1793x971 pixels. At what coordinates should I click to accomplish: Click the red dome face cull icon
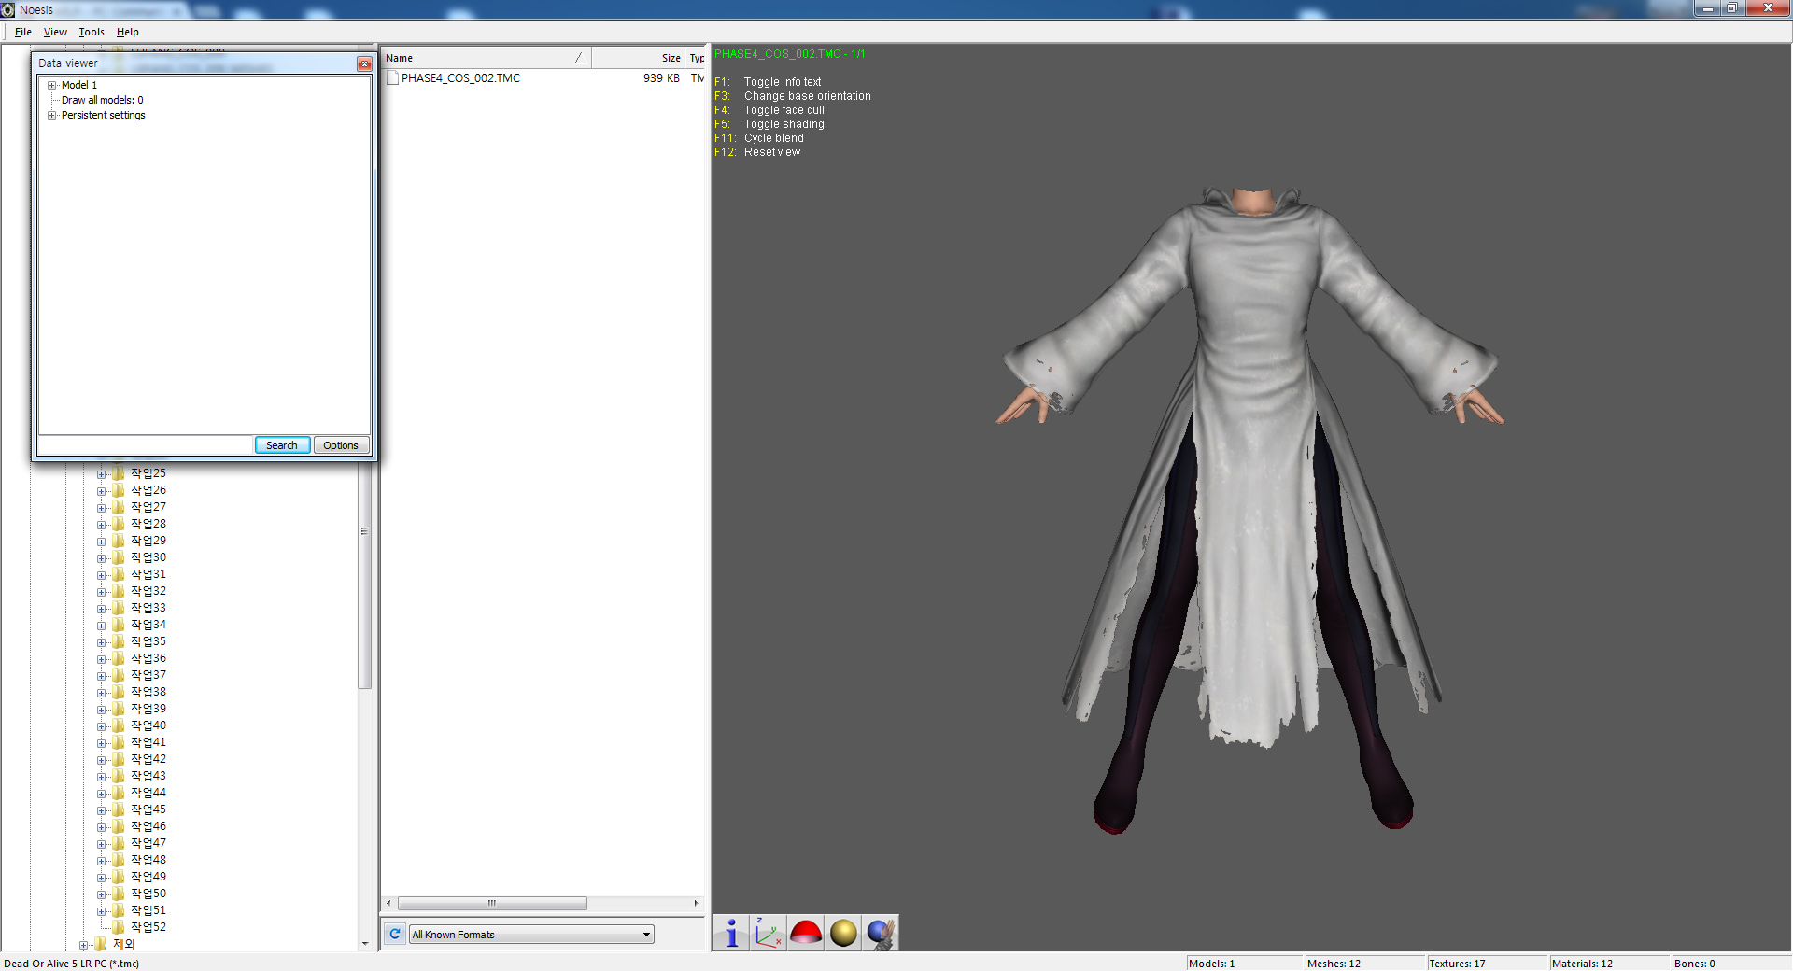[x=806, y=933]
